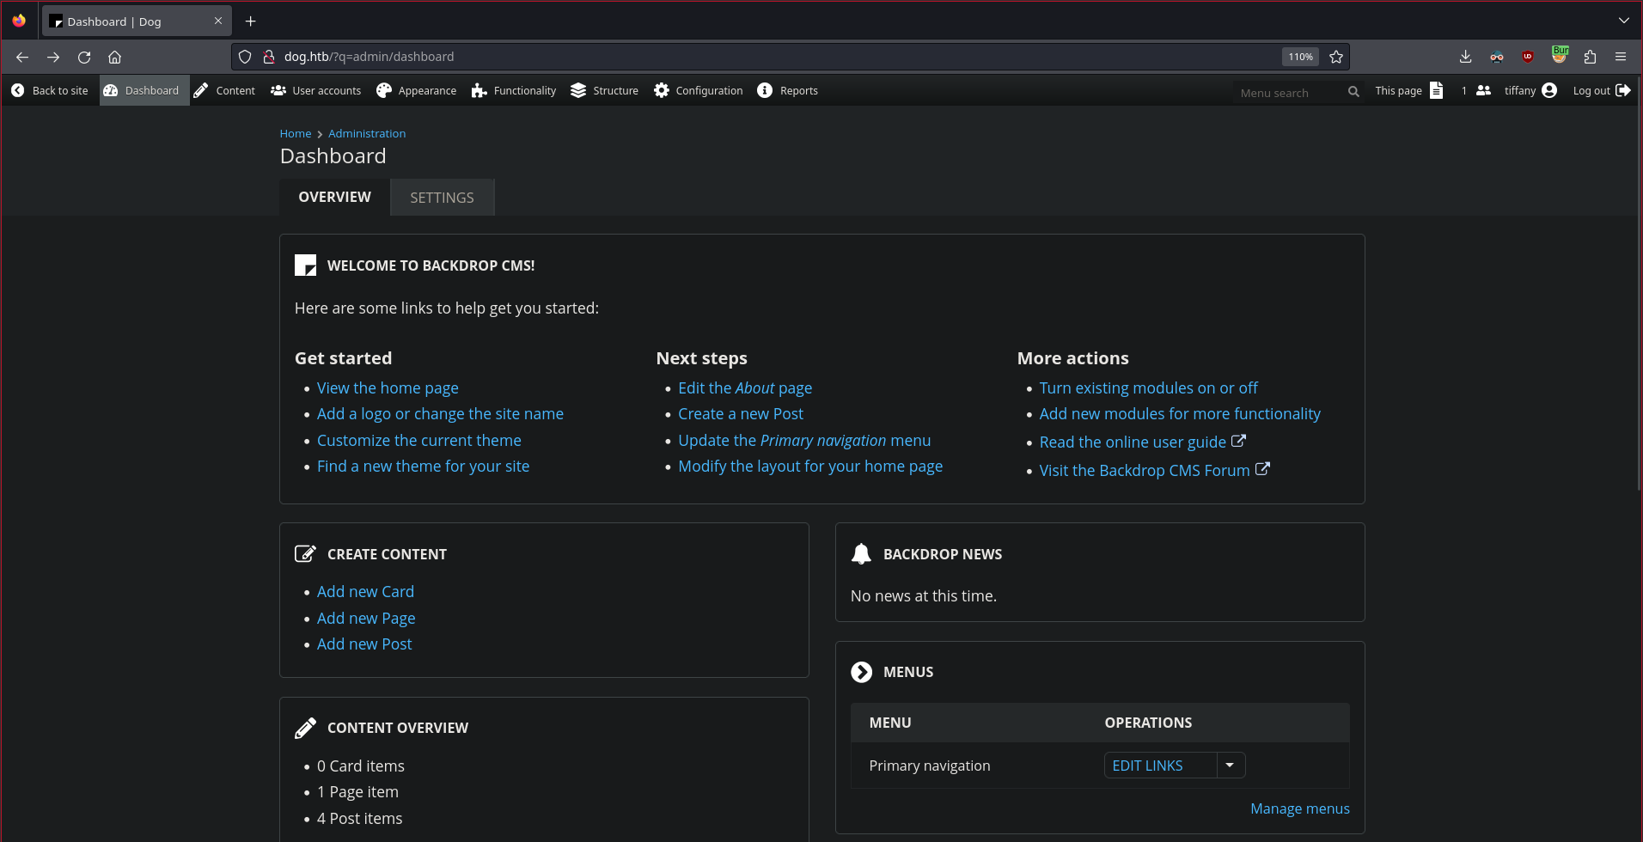Click Add new Post link
The width and height of the screenshot is (1643, 842).
pyautogui.click(x=364, y=644)
